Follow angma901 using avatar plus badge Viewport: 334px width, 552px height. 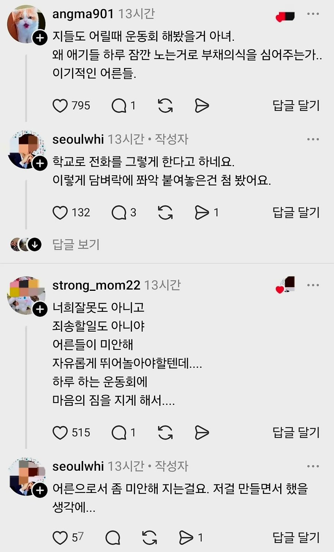click(x=40, y=38)
